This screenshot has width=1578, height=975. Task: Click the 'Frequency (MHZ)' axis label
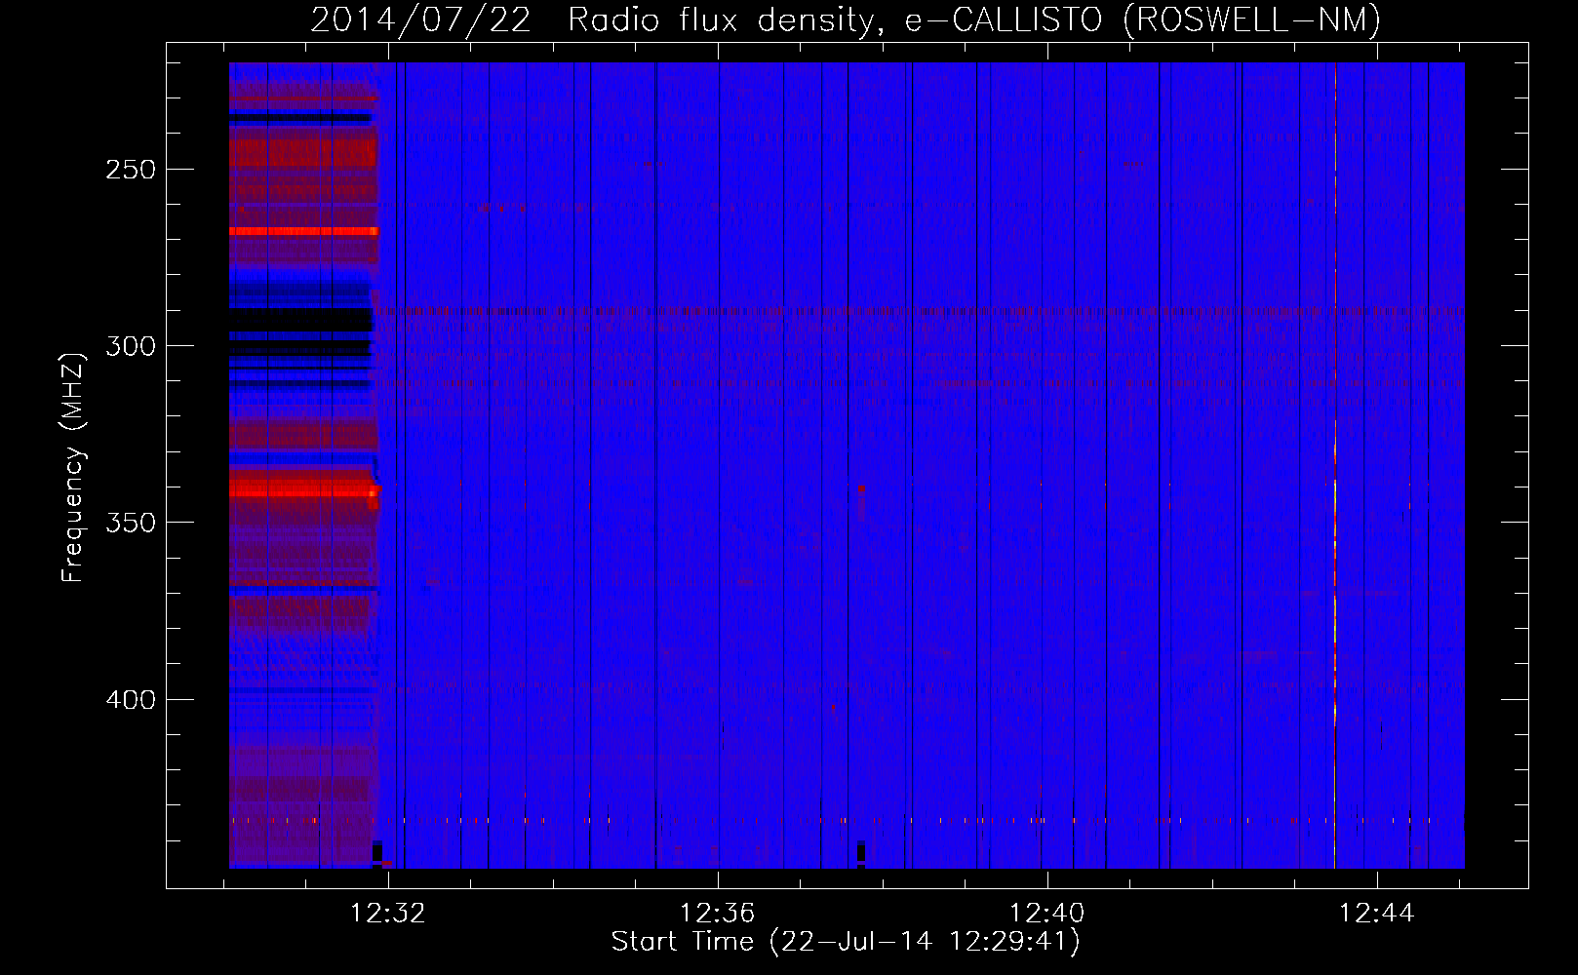(x=73, y=467)
